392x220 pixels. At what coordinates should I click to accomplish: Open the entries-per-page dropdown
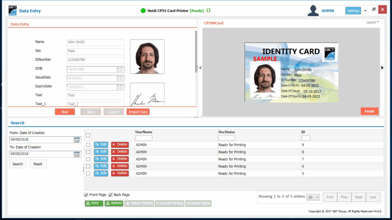point(313,197)
